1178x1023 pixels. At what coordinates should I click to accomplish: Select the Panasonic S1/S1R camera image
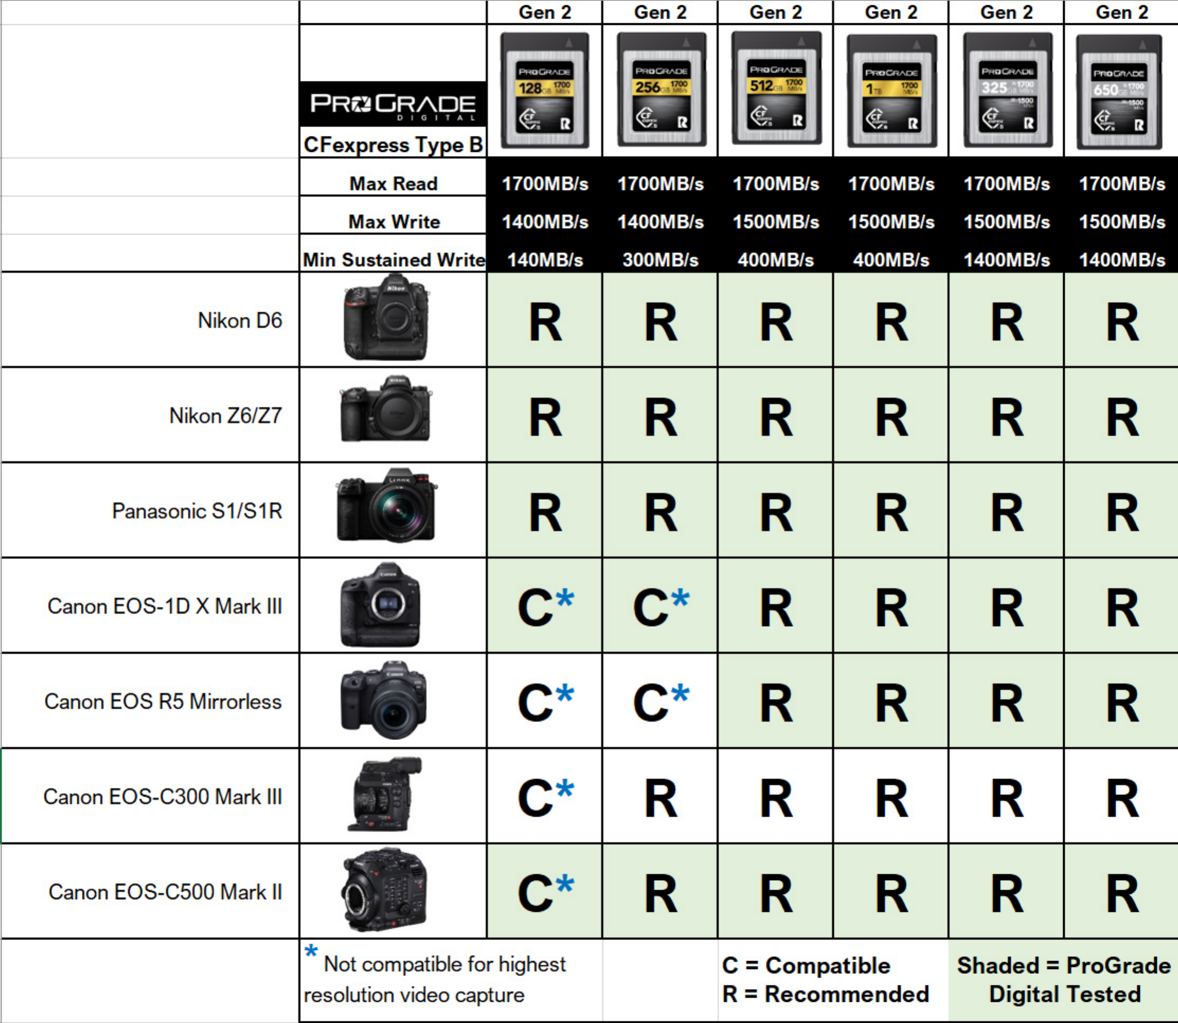coord(386,506)
